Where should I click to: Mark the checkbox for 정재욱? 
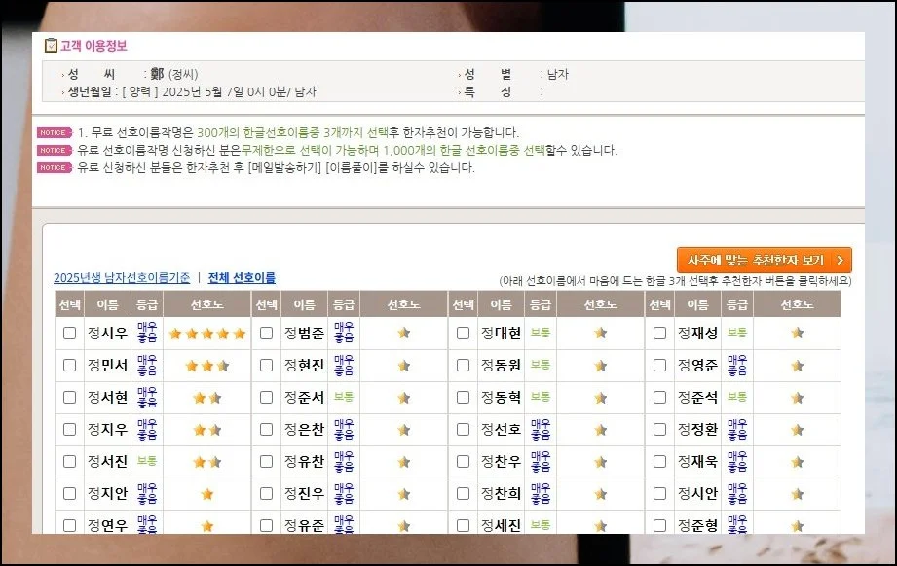click(x=659, y=462)
